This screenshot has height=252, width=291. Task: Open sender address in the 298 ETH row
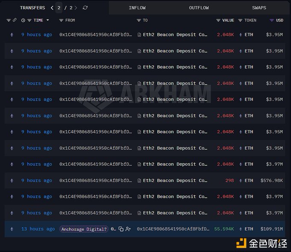point(95,181)
